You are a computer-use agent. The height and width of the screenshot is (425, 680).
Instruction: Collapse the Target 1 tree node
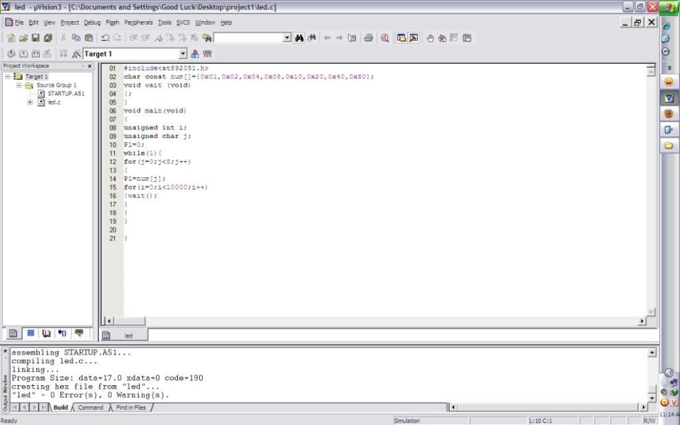(x=8, y=77)
